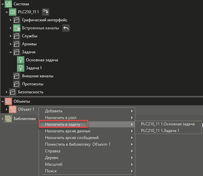Select the Библиотеки label
The width and height of the screenshot is (203, 176).
pos(25,119)
